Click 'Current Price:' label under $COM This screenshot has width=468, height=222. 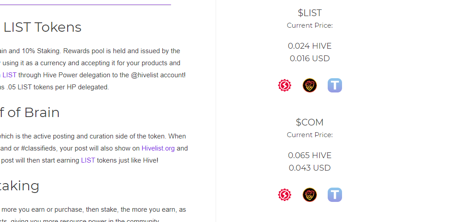[x=309, y=135]
